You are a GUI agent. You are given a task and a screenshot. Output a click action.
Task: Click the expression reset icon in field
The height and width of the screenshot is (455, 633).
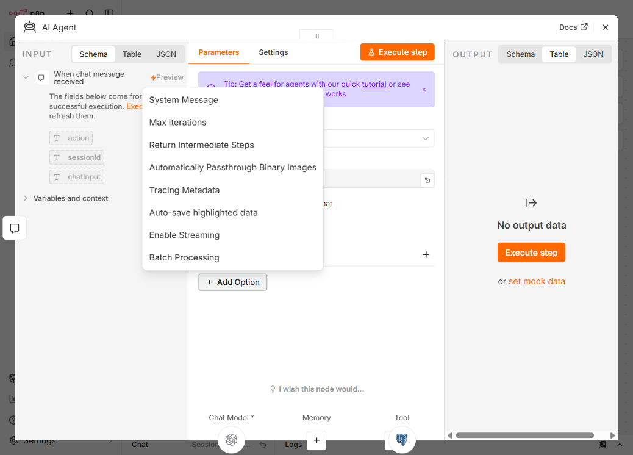click(x=427, y=181)
